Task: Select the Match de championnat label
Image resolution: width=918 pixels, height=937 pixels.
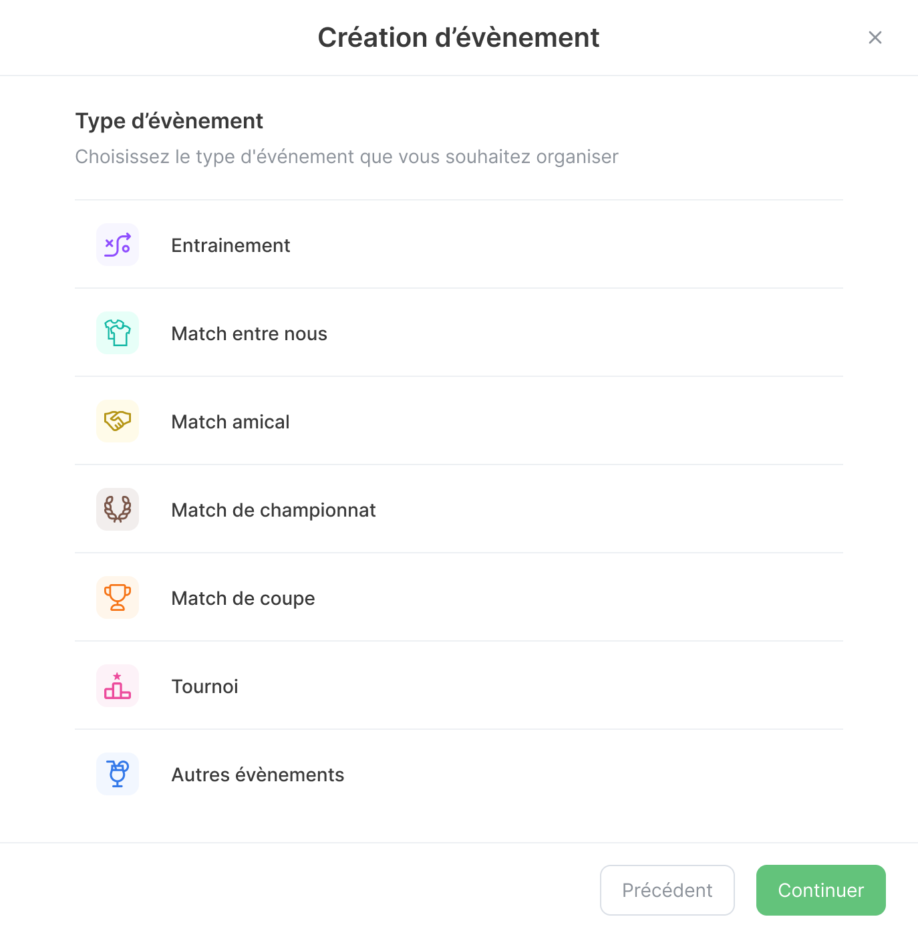Action: click(273, 510)
